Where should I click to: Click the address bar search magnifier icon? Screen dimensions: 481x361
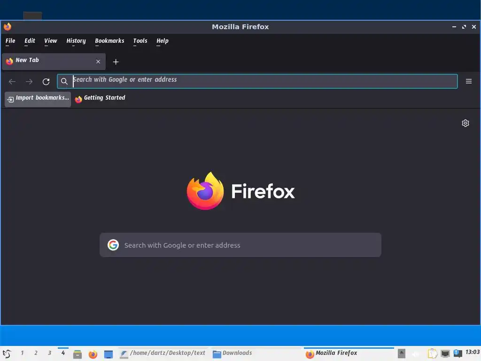click(x=64, y=81)
